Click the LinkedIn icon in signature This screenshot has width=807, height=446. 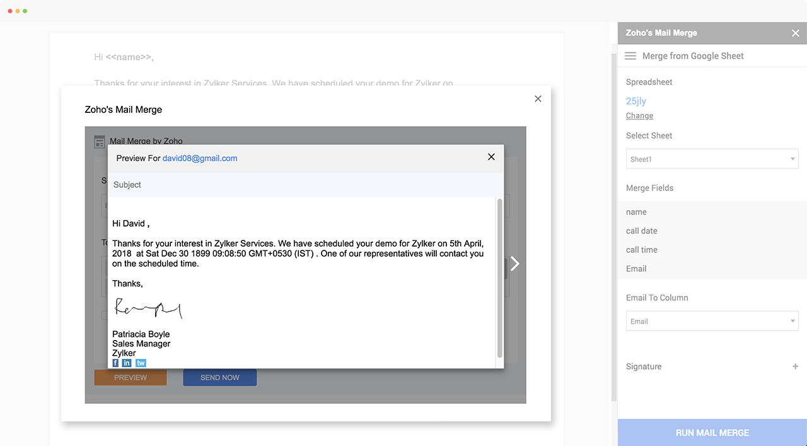127,363
